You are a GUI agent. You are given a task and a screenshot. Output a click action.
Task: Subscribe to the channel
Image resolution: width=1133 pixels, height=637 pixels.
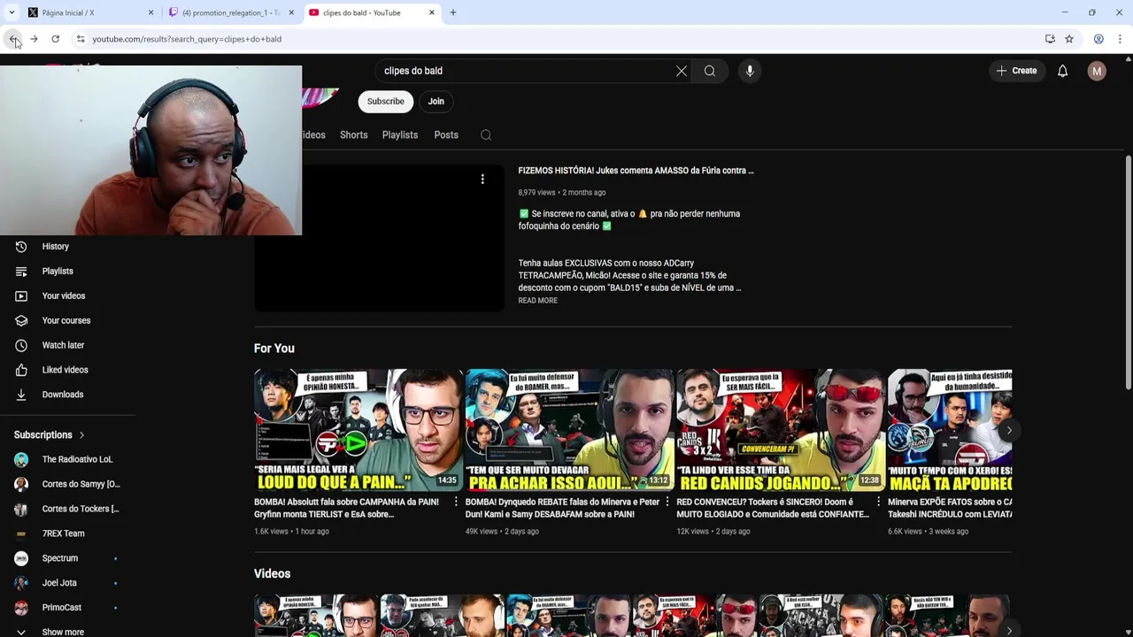tap(386, 102)
